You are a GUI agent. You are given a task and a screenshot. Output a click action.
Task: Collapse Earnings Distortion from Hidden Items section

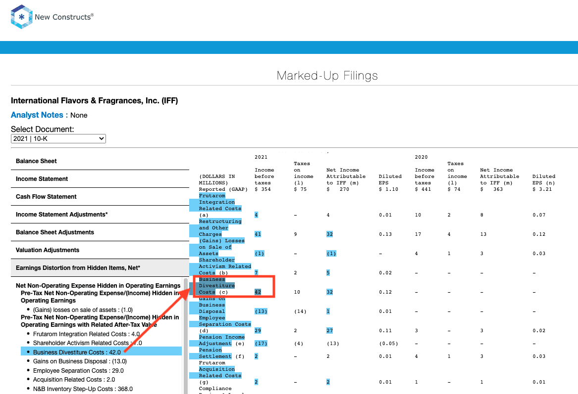(x=100, y=268)
